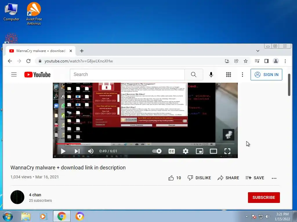Screen dimensions: 297x222
Task: View site information lock icon
Action: tap(40, 61)
